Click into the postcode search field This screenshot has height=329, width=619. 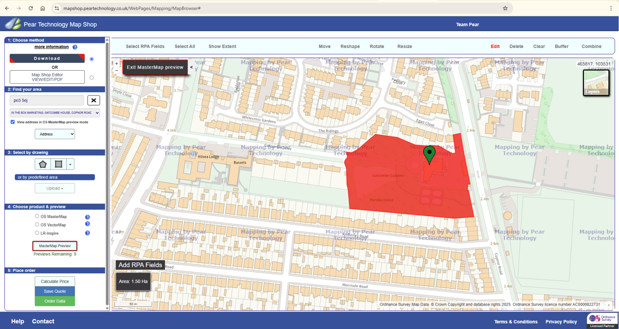point(47,100)
